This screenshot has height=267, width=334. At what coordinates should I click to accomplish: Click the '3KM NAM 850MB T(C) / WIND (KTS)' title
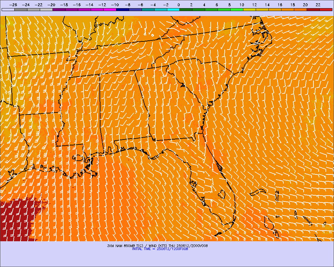coord(137,246)
